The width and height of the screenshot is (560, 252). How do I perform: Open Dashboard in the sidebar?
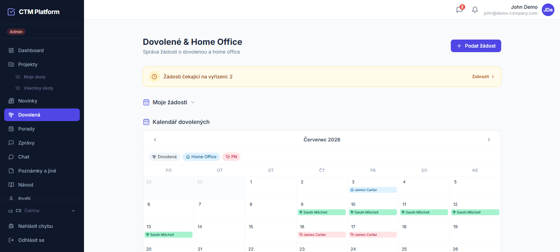[42, 50]
